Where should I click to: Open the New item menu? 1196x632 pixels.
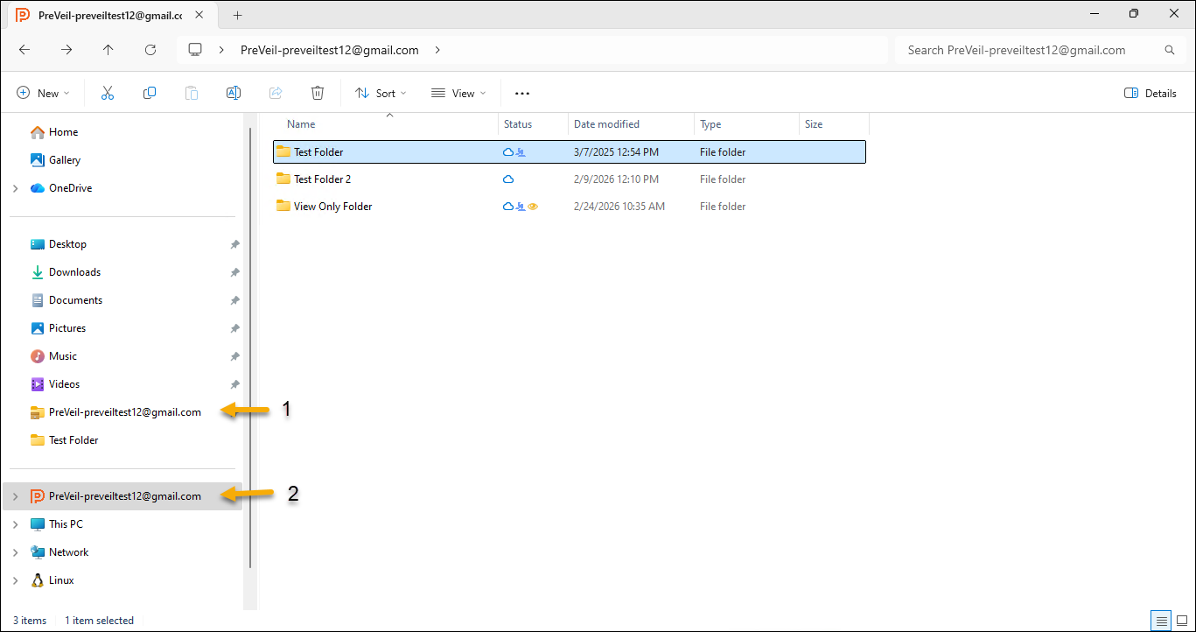[43, 93]
